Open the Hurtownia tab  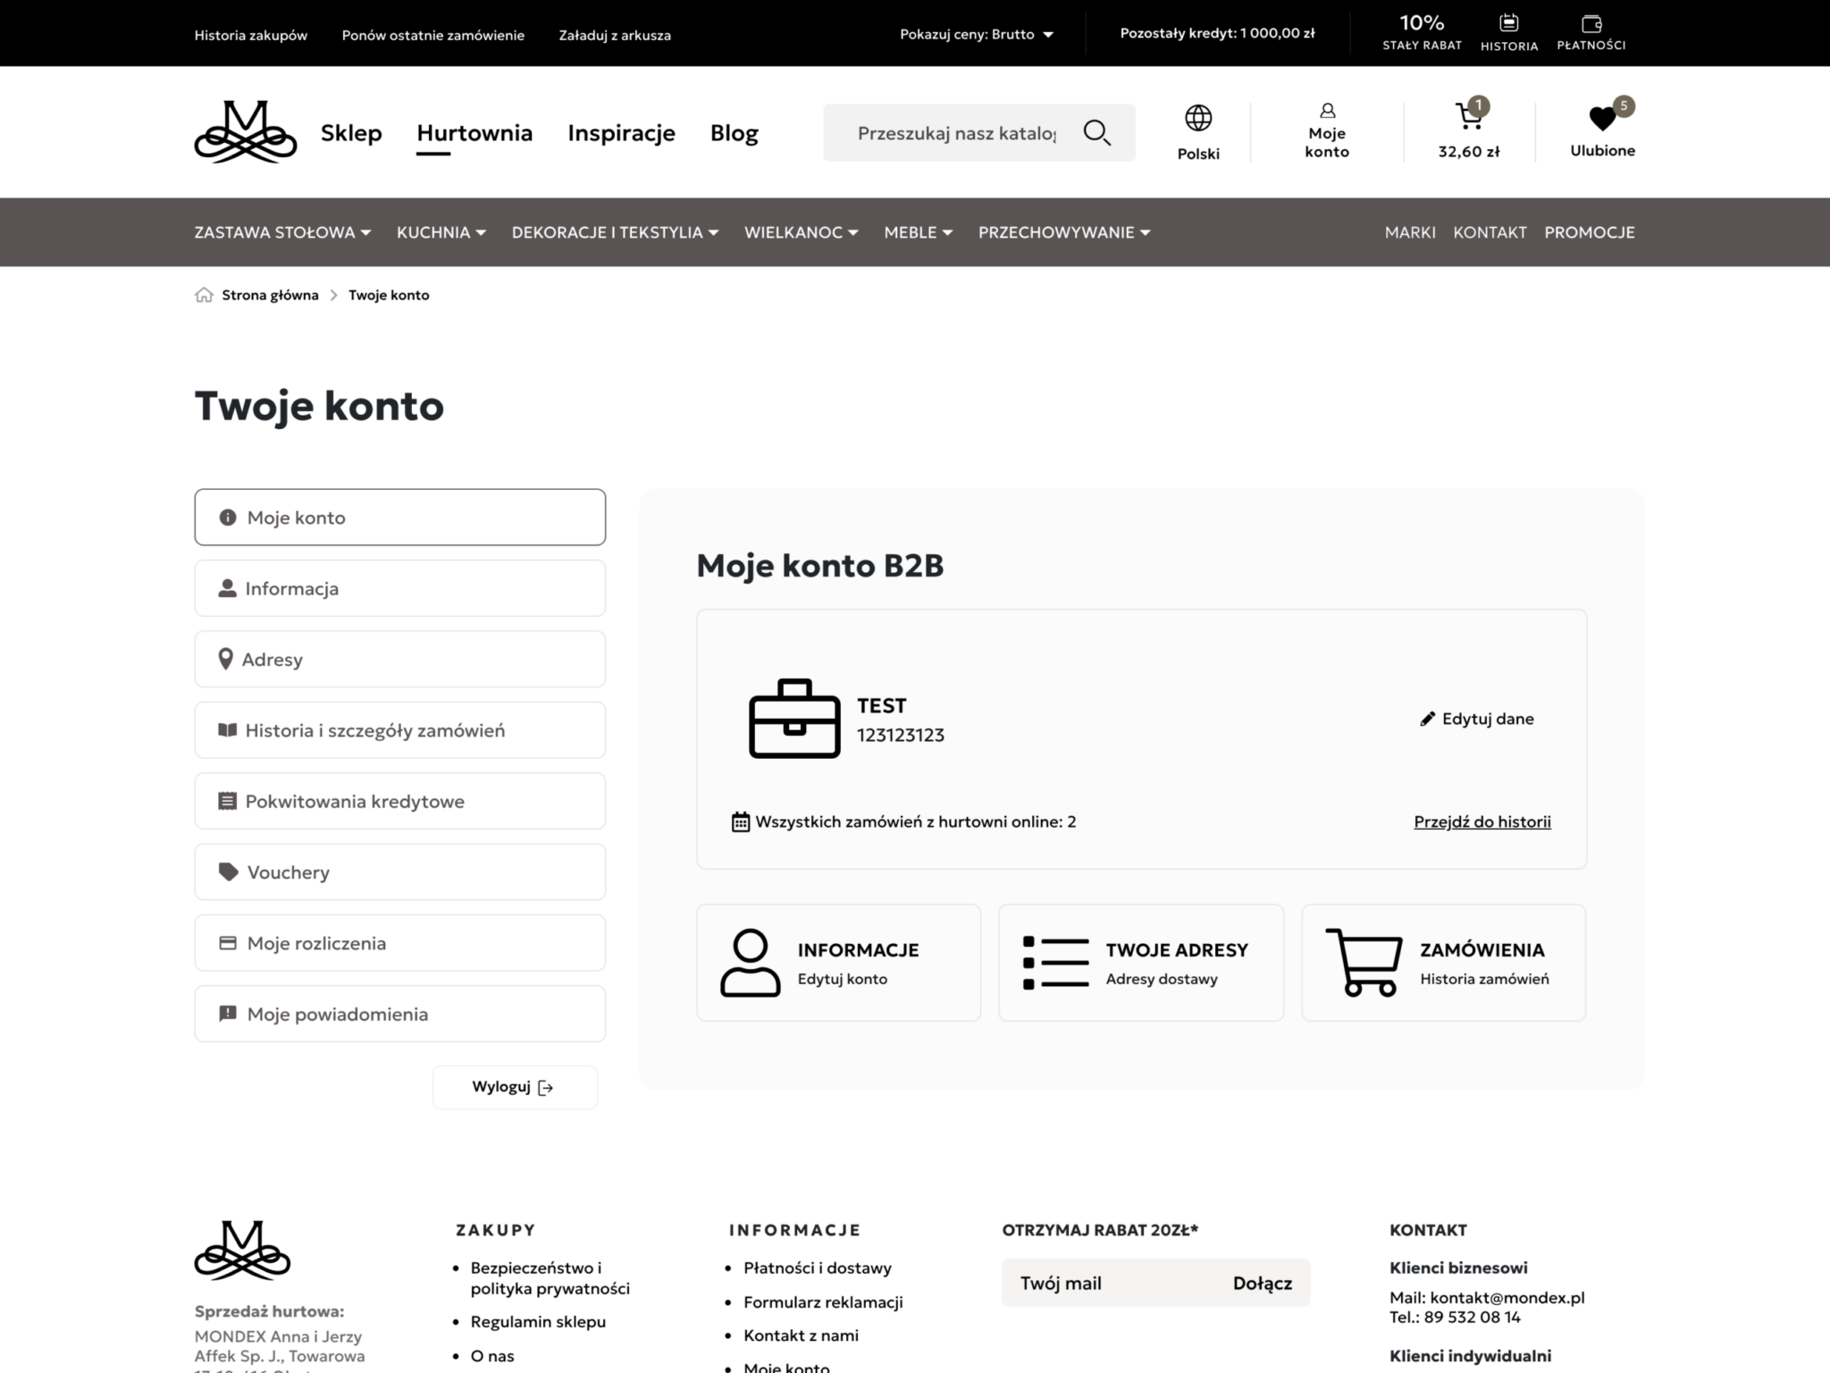point(474,132)
